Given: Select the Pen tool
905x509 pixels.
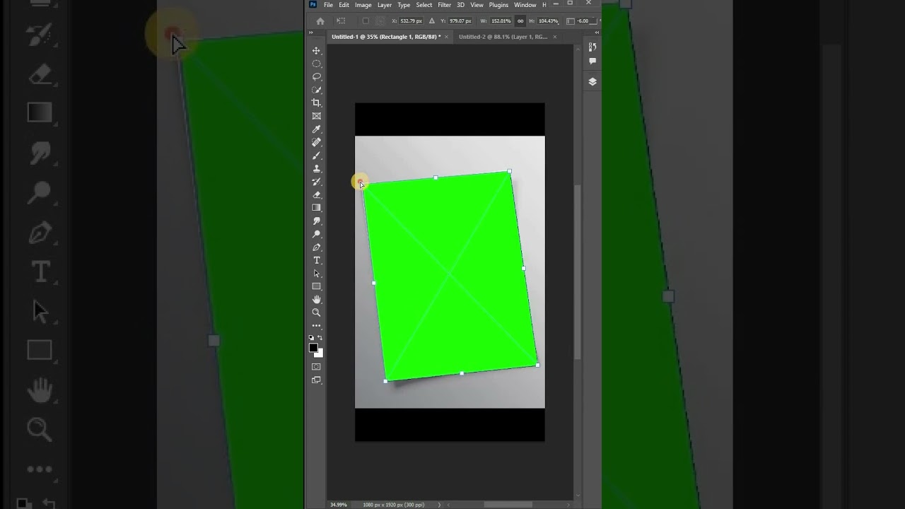Looking at the screenshot, I should 316,247.
